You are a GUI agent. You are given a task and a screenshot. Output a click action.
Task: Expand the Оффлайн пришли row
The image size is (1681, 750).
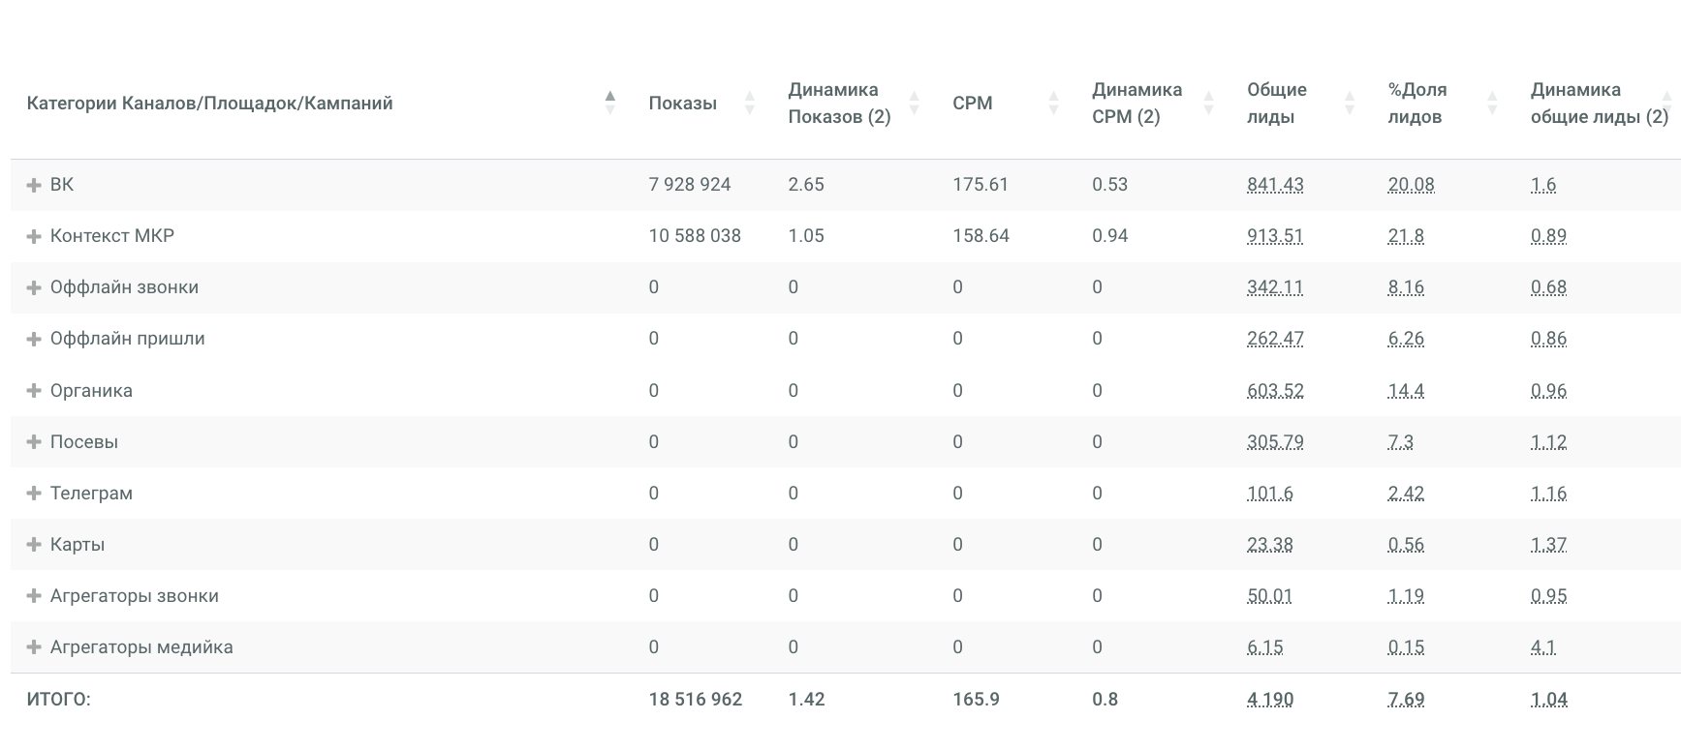coord(34,339)
